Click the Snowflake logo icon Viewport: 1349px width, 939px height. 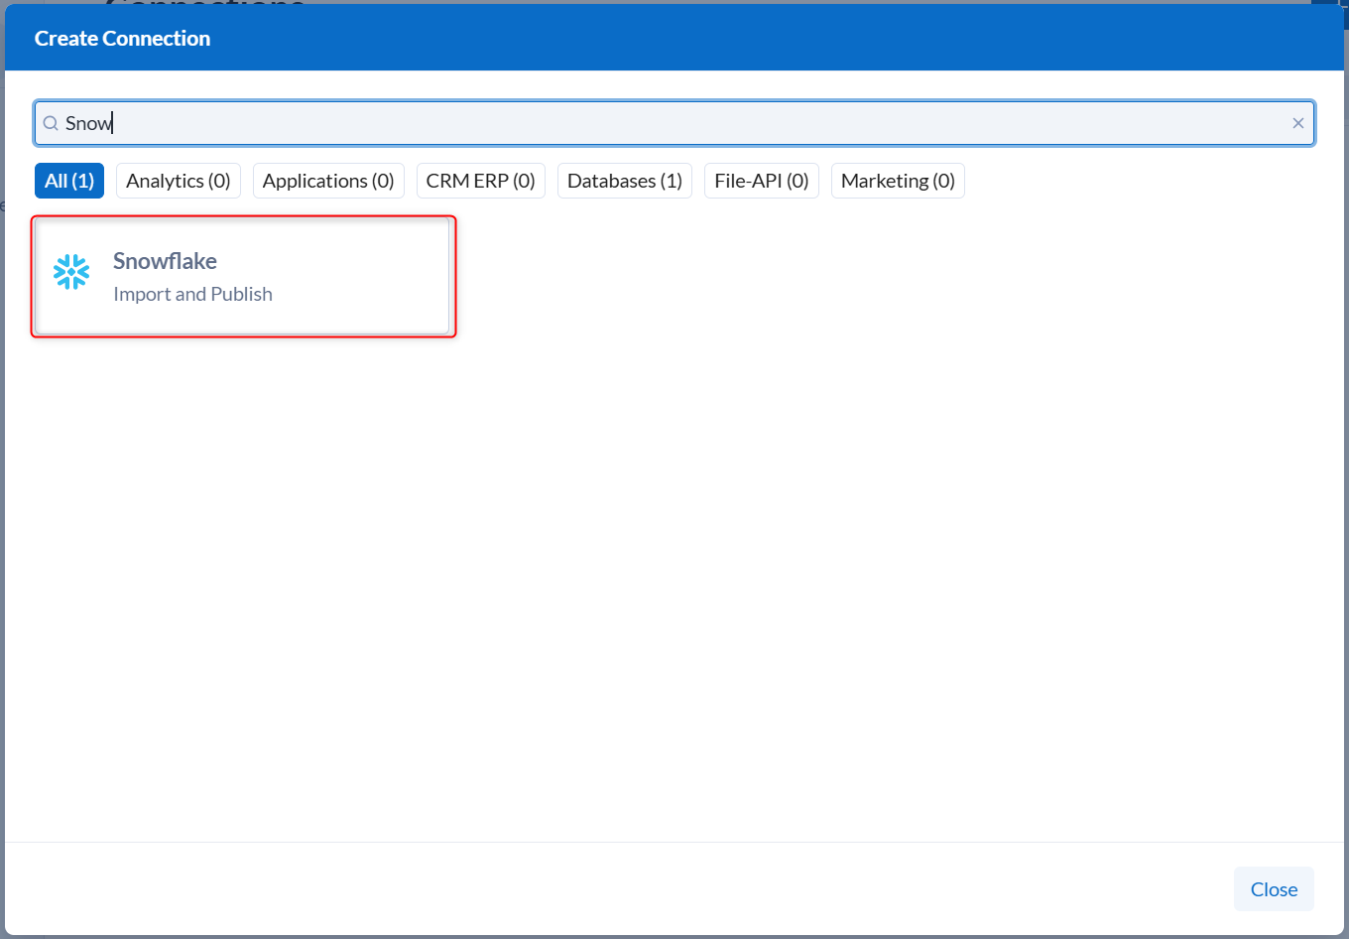pyautogui.click(x=71, y=272)
